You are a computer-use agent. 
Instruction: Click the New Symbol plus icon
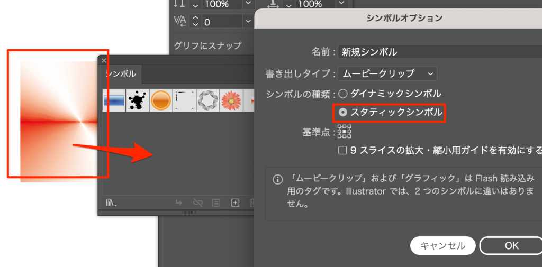pyautogui.click(x=236, y=202)
